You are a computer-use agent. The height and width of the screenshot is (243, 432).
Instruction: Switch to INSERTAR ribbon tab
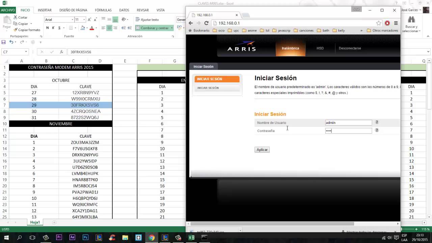click(45, 10)
